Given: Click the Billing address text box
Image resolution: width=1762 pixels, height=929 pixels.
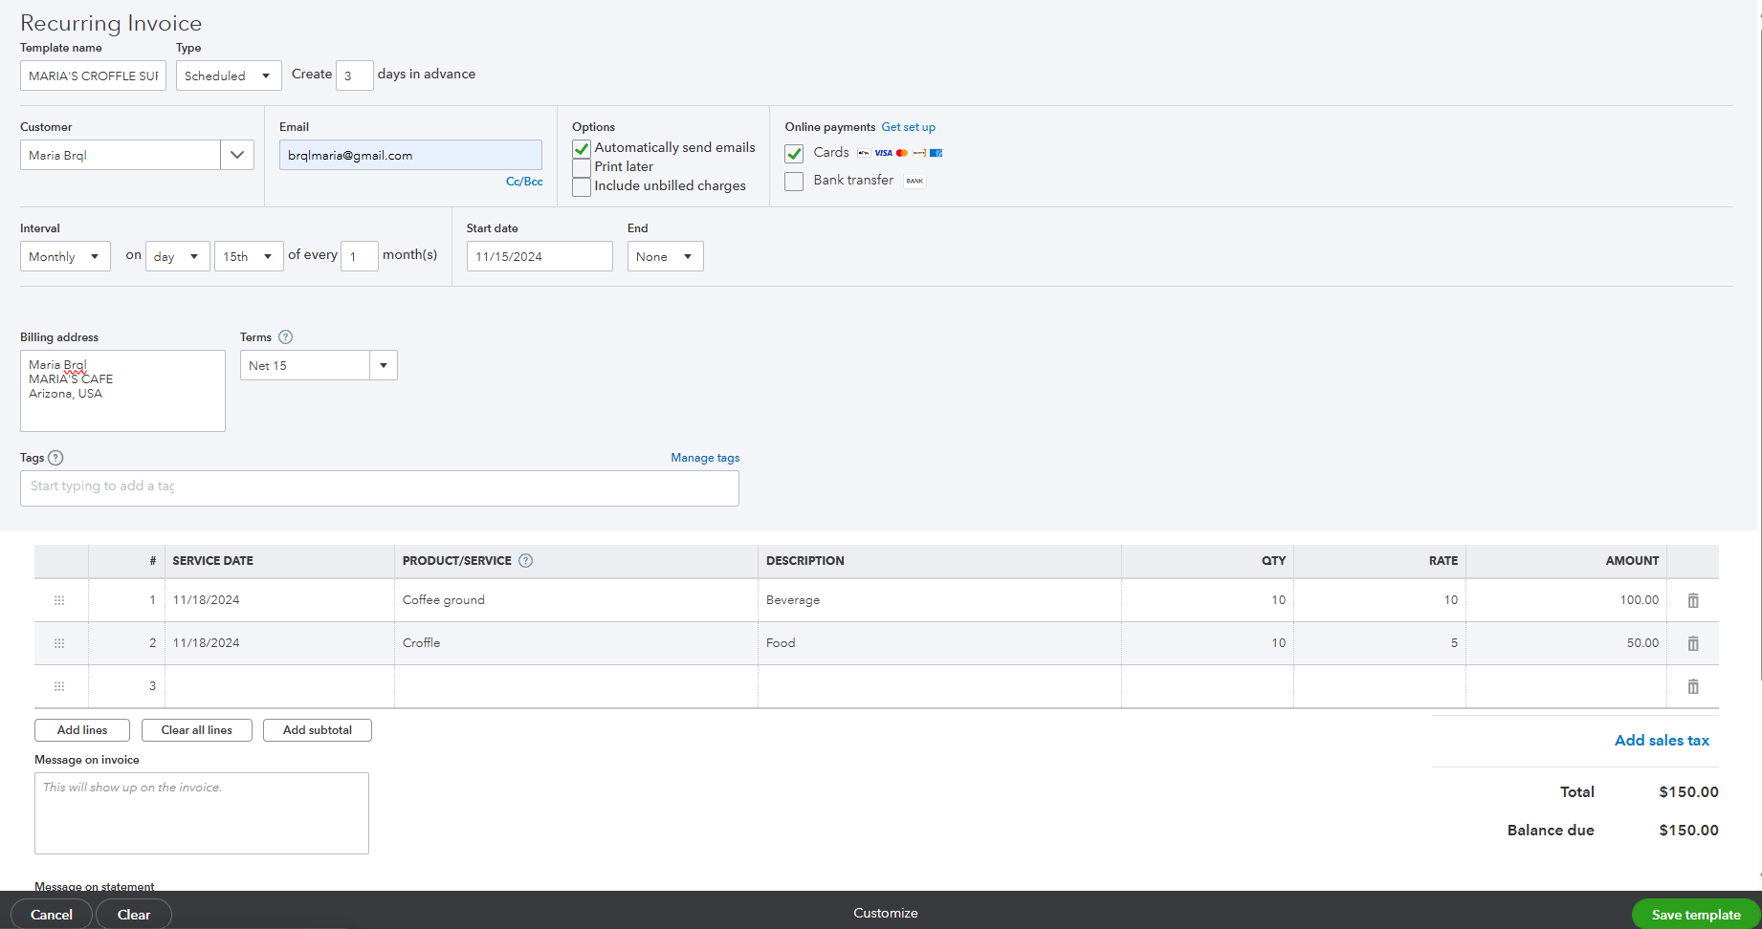Looking at the screenshot, I should [x=122, y=391].
